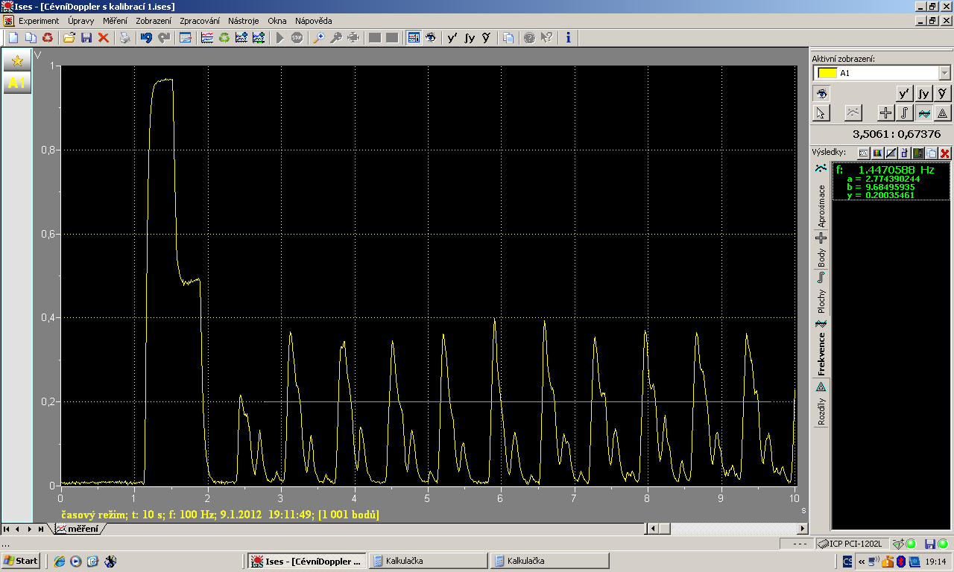
Task: Switch to the Rozdíly vertical tab
Action: pyautogui.click(x=821, y=404)
